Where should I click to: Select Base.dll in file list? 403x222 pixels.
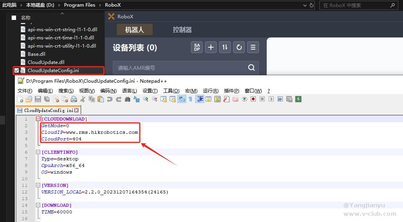pyautogui.click(x=36, y=54)
